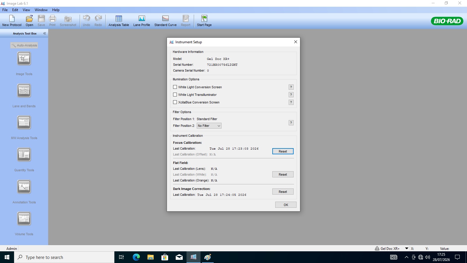Click the Lane Profile toolbar icon

click(142, 21)
